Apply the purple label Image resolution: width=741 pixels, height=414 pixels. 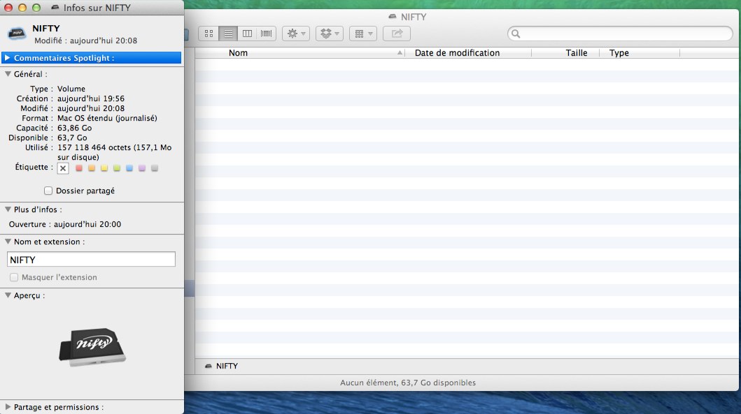click(x=142, y=168)
